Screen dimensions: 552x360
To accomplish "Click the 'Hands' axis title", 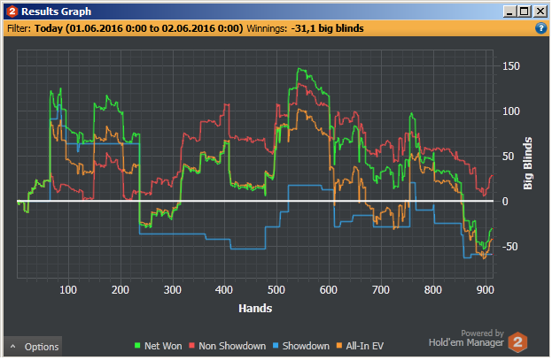I will (255, 309).
